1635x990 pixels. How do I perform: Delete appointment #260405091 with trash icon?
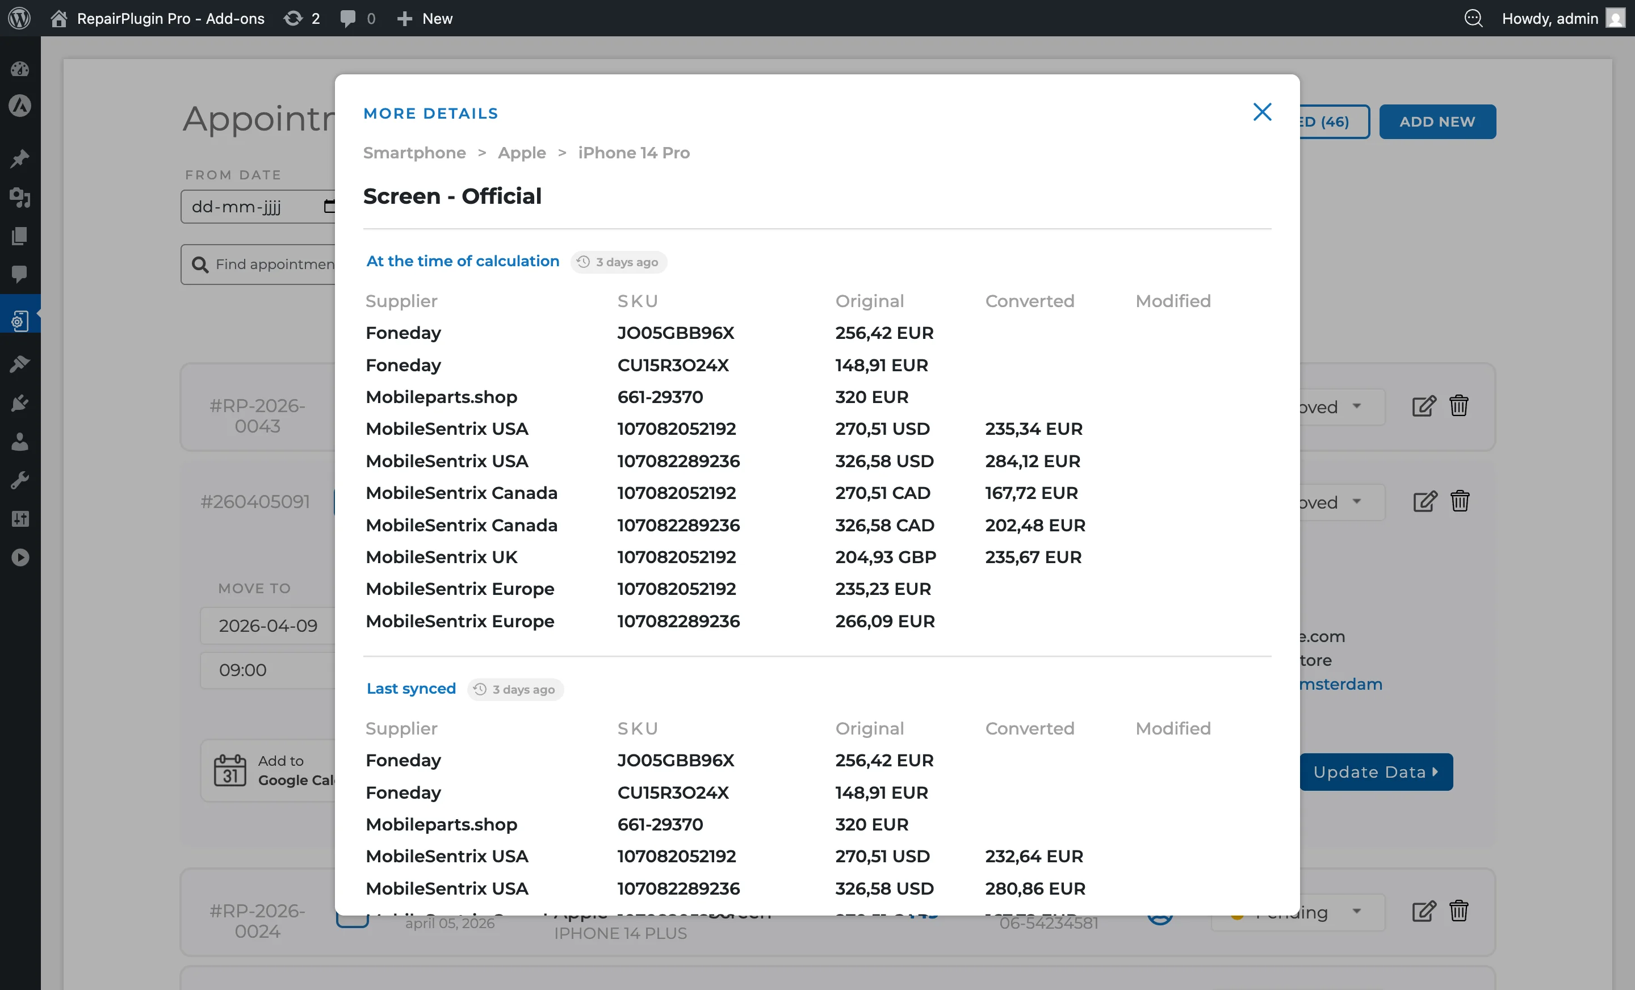tap(1459, 502)
